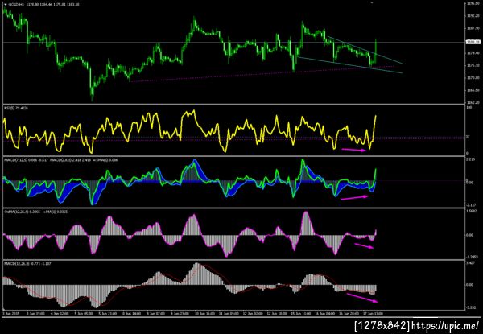Image resolution: width=483 pixels, height=334 pixels.
Task: Click the 1162.20 price scale label
Action: click(x=473, y=102)
